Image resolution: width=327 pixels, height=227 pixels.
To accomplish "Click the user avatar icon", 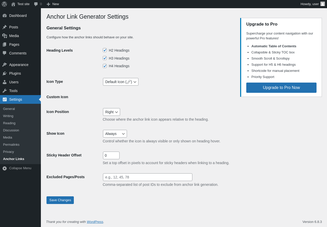I will 323,4.
